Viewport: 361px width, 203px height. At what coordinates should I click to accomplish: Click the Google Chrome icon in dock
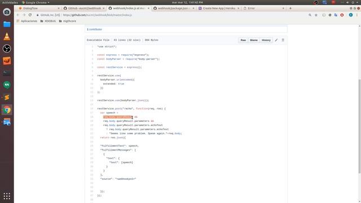7,110
